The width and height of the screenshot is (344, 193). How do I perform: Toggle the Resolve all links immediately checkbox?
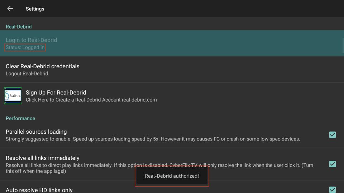point(333,164)
